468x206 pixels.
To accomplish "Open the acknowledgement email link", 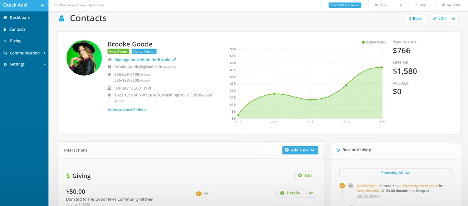I will pyautogui.click(x=418, y=186).
